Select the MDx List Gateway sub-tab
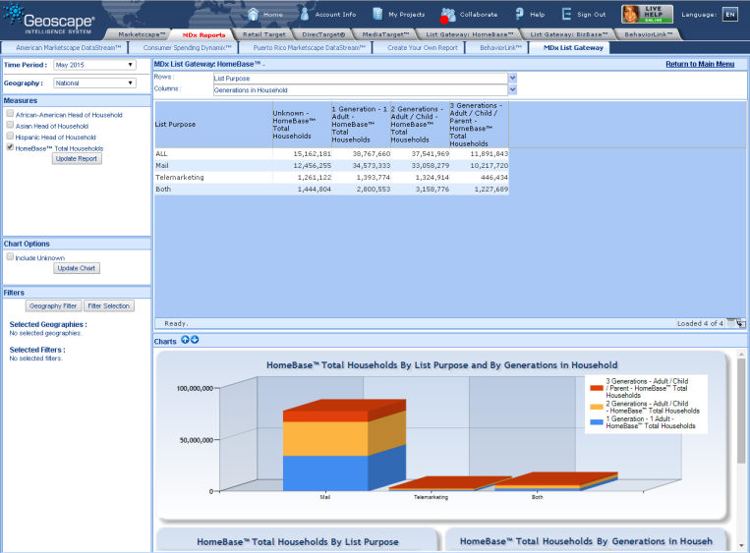Screen dimensions: 750x553 [573, 48]
